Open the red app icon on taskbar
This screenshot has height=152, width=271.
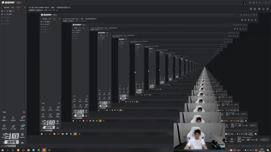23,150
